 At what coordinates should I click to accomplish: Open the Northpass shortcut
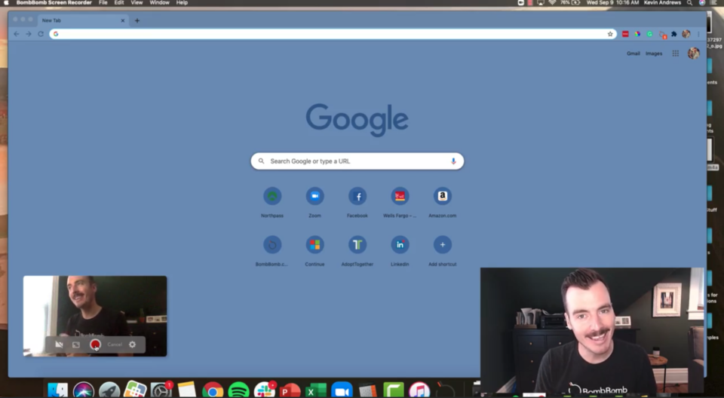pos(272,196)
